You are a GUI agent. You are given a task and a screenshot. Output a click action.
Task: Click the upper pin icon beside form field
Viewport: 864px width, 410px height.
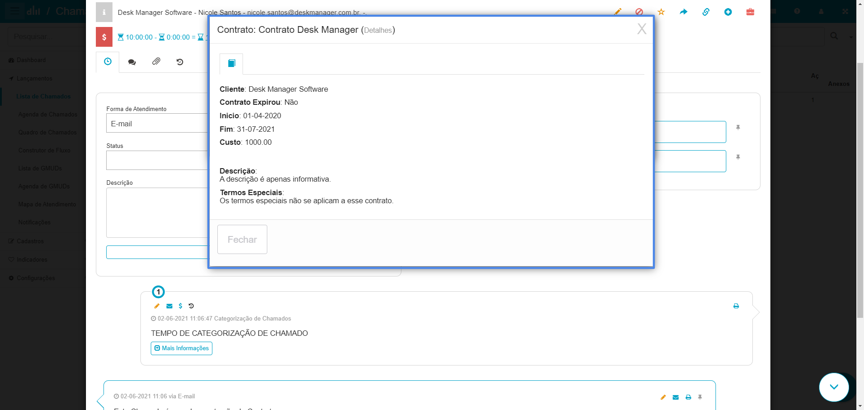(x=738, y=128)
